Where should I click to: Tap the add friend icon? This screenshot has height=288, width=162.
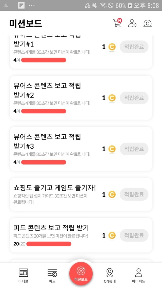click(x=132, y=23)
